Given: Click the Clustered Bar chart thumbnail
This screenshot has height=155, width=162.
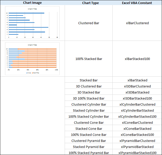Looking at the screenshot, I should tap(32, 23).
